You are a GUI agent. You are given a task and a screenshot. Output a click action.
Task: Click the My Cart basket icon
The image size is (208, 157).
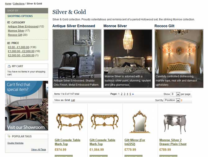9,66
